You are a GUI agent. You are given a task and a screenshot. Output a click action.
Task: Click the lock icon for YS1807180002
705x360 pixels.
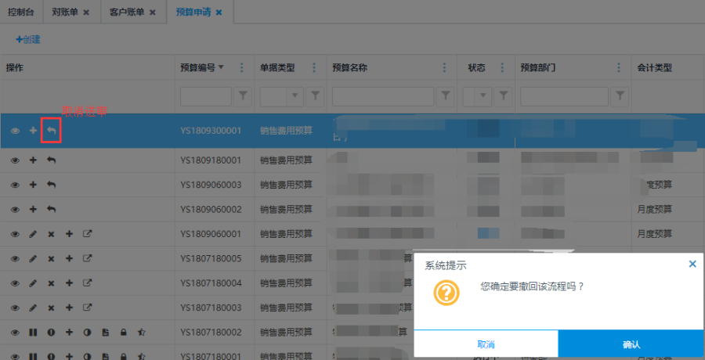(123, 333)
